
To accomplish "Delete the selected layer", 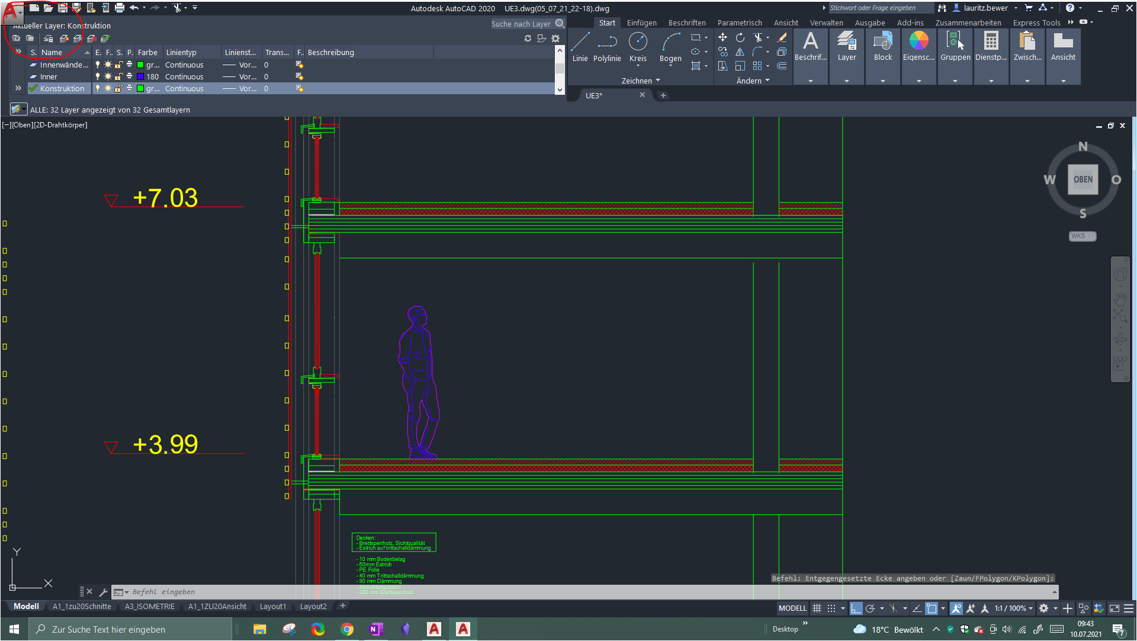I will [x=91, y=38].
